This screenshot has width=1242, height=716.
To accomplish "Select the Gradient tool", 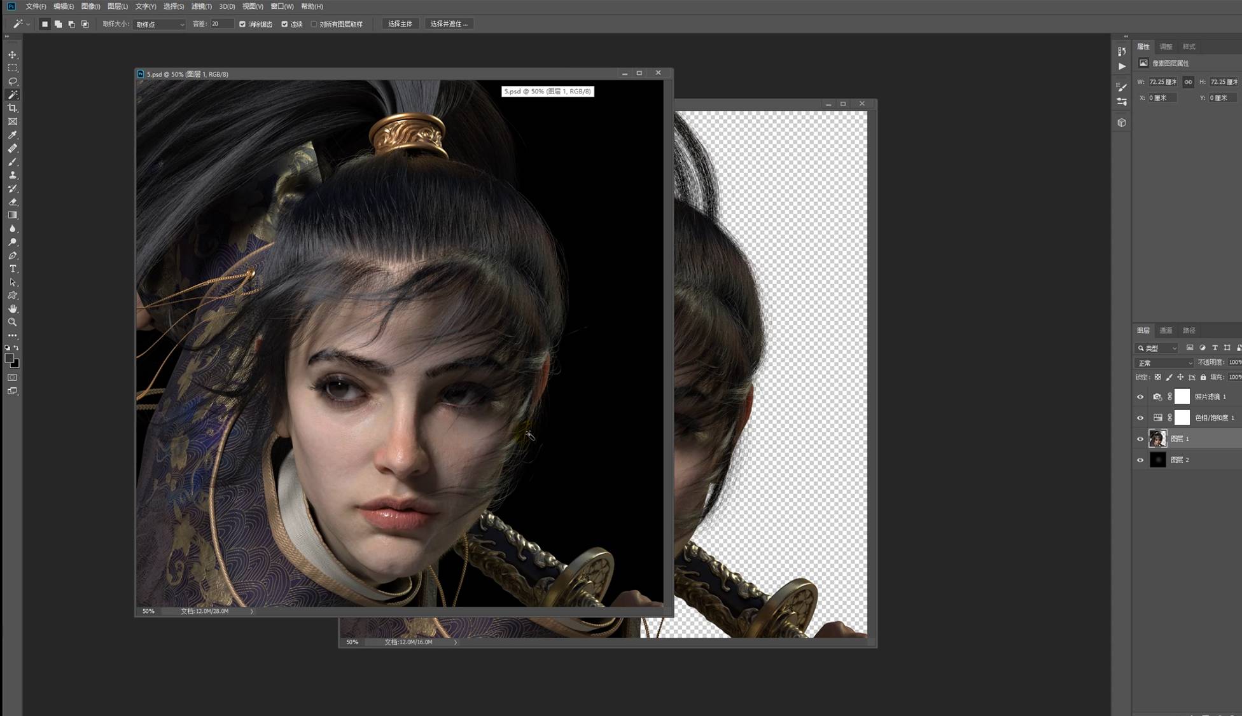I will 12,215.
